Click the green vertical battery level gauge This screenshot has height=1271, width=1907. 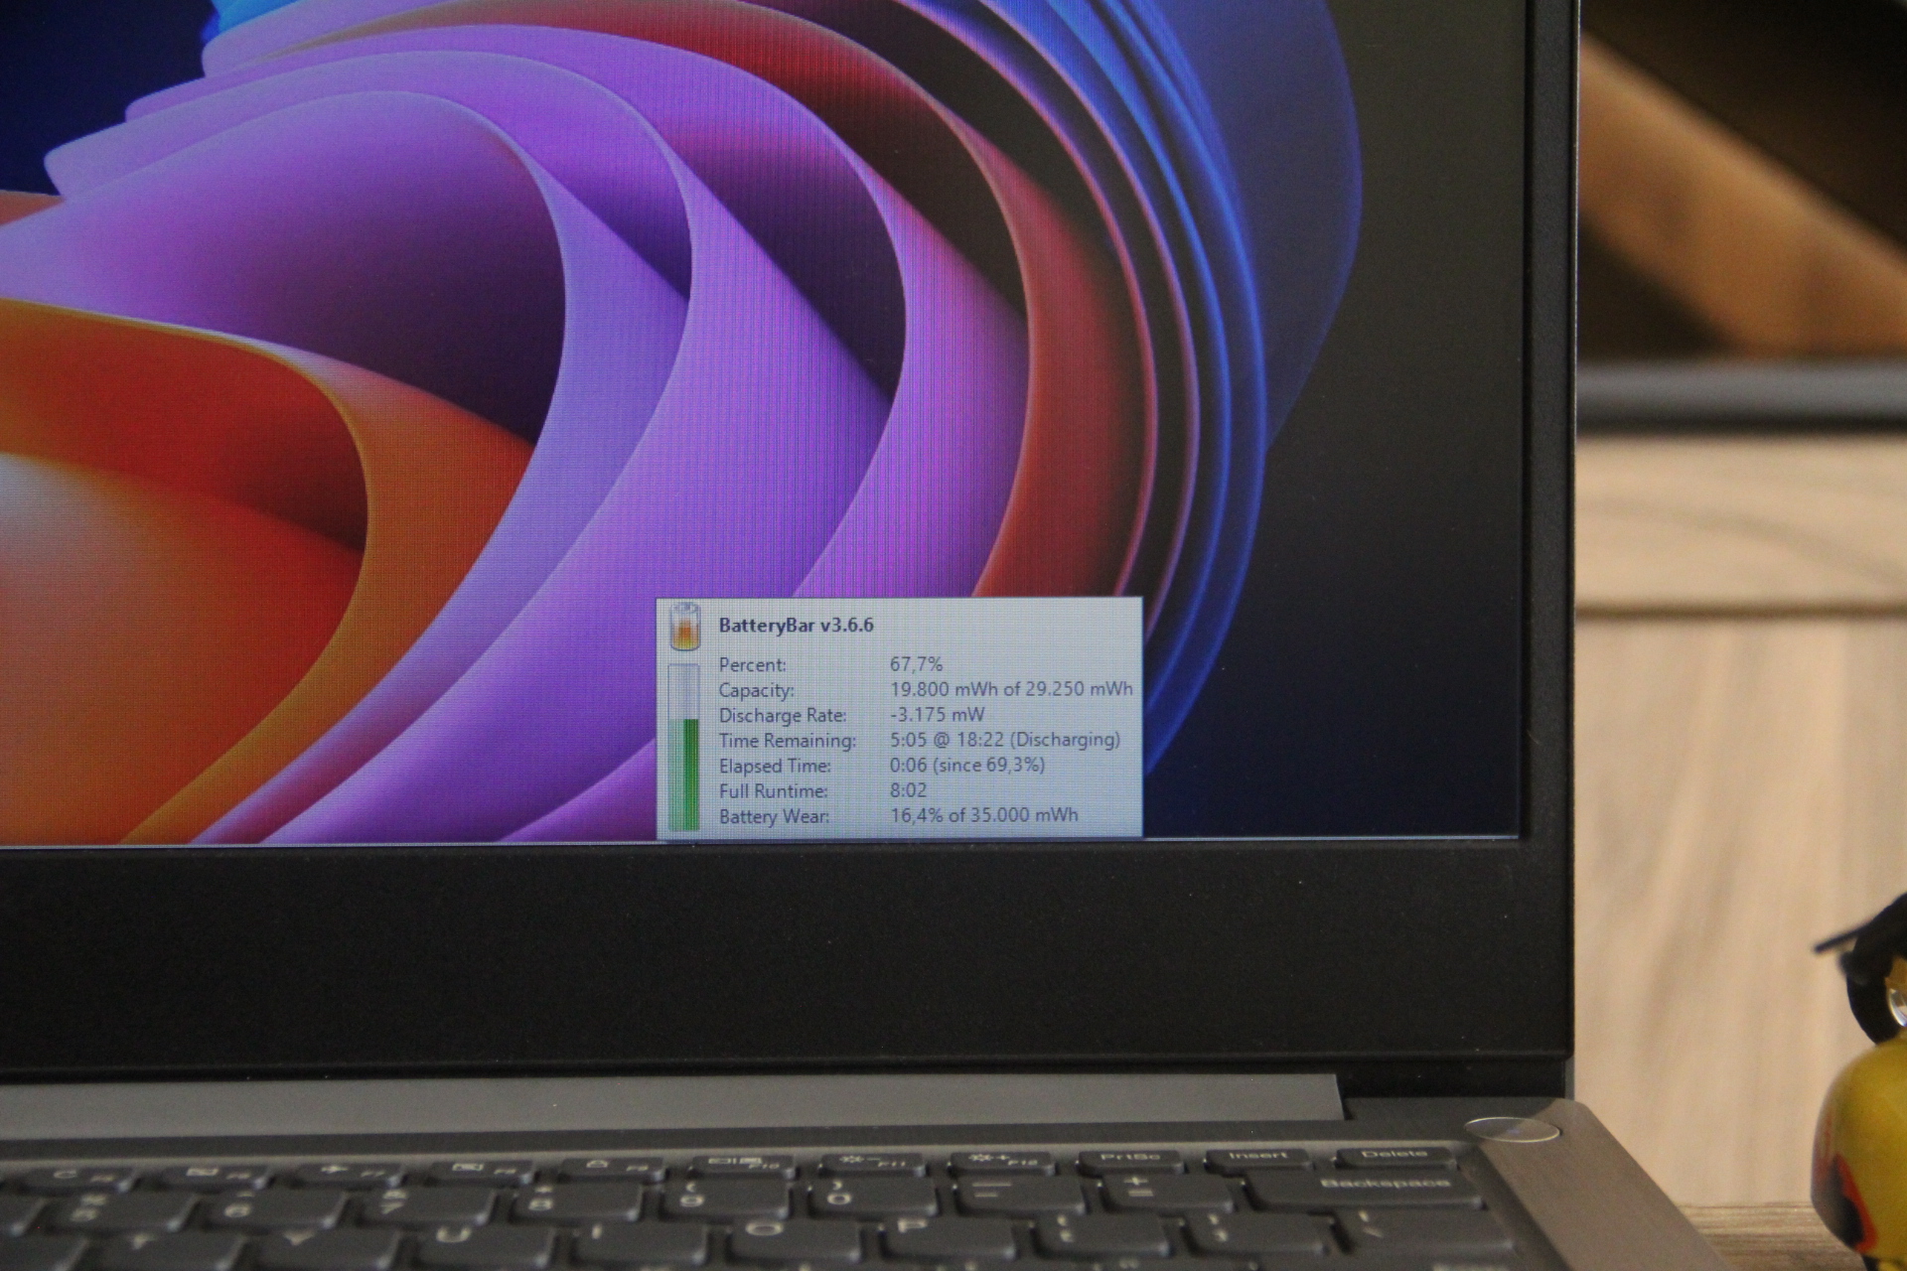point(684,775)
